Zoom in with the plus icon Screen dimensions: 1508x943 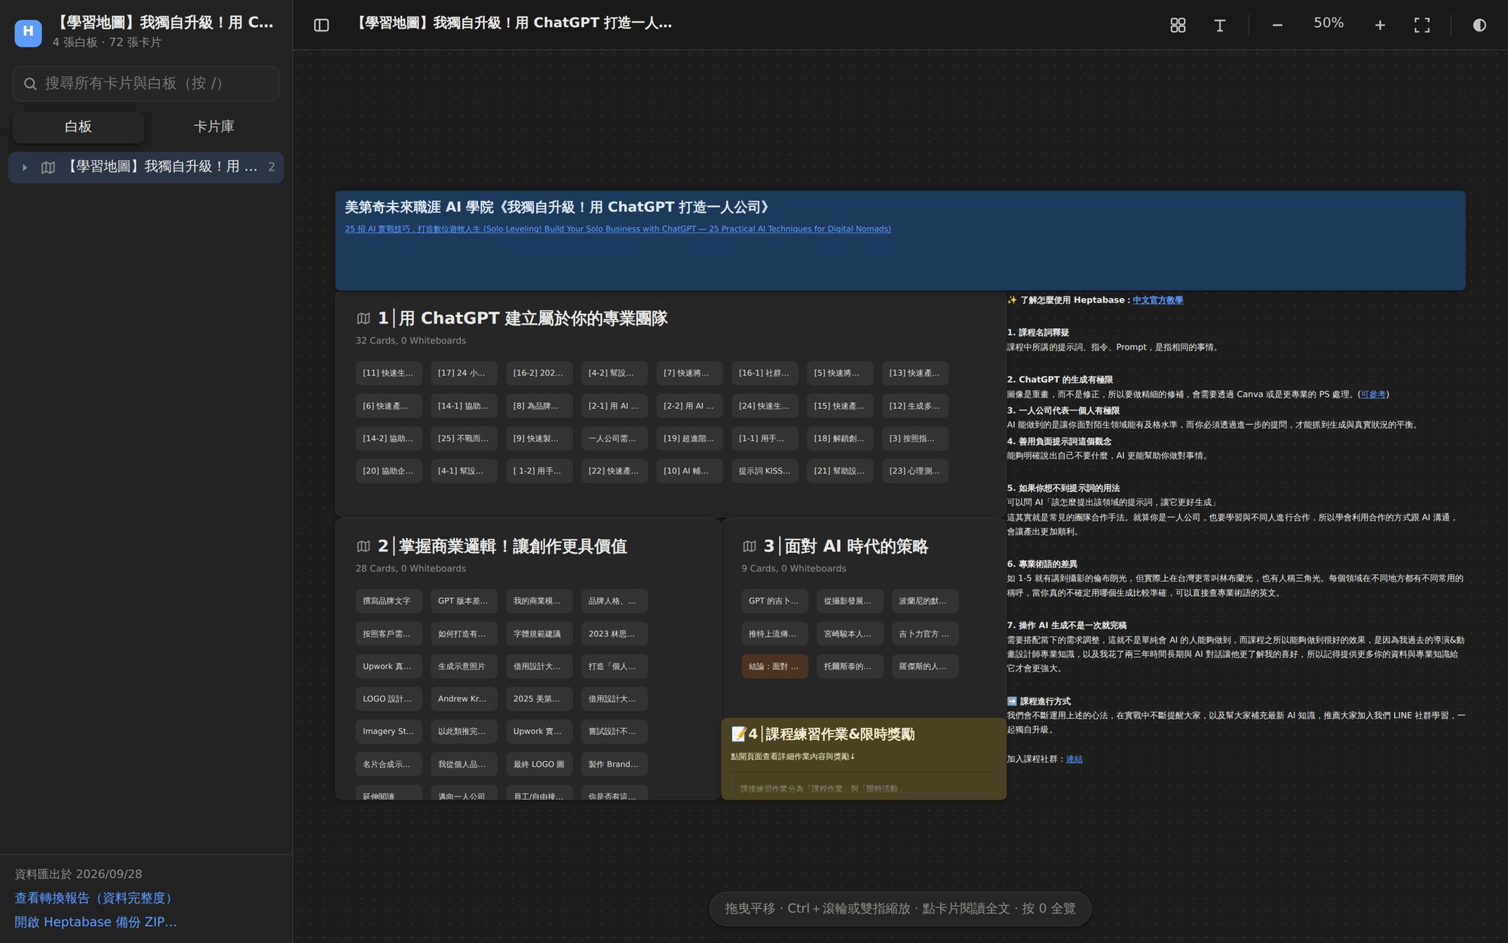point(1380,25)
